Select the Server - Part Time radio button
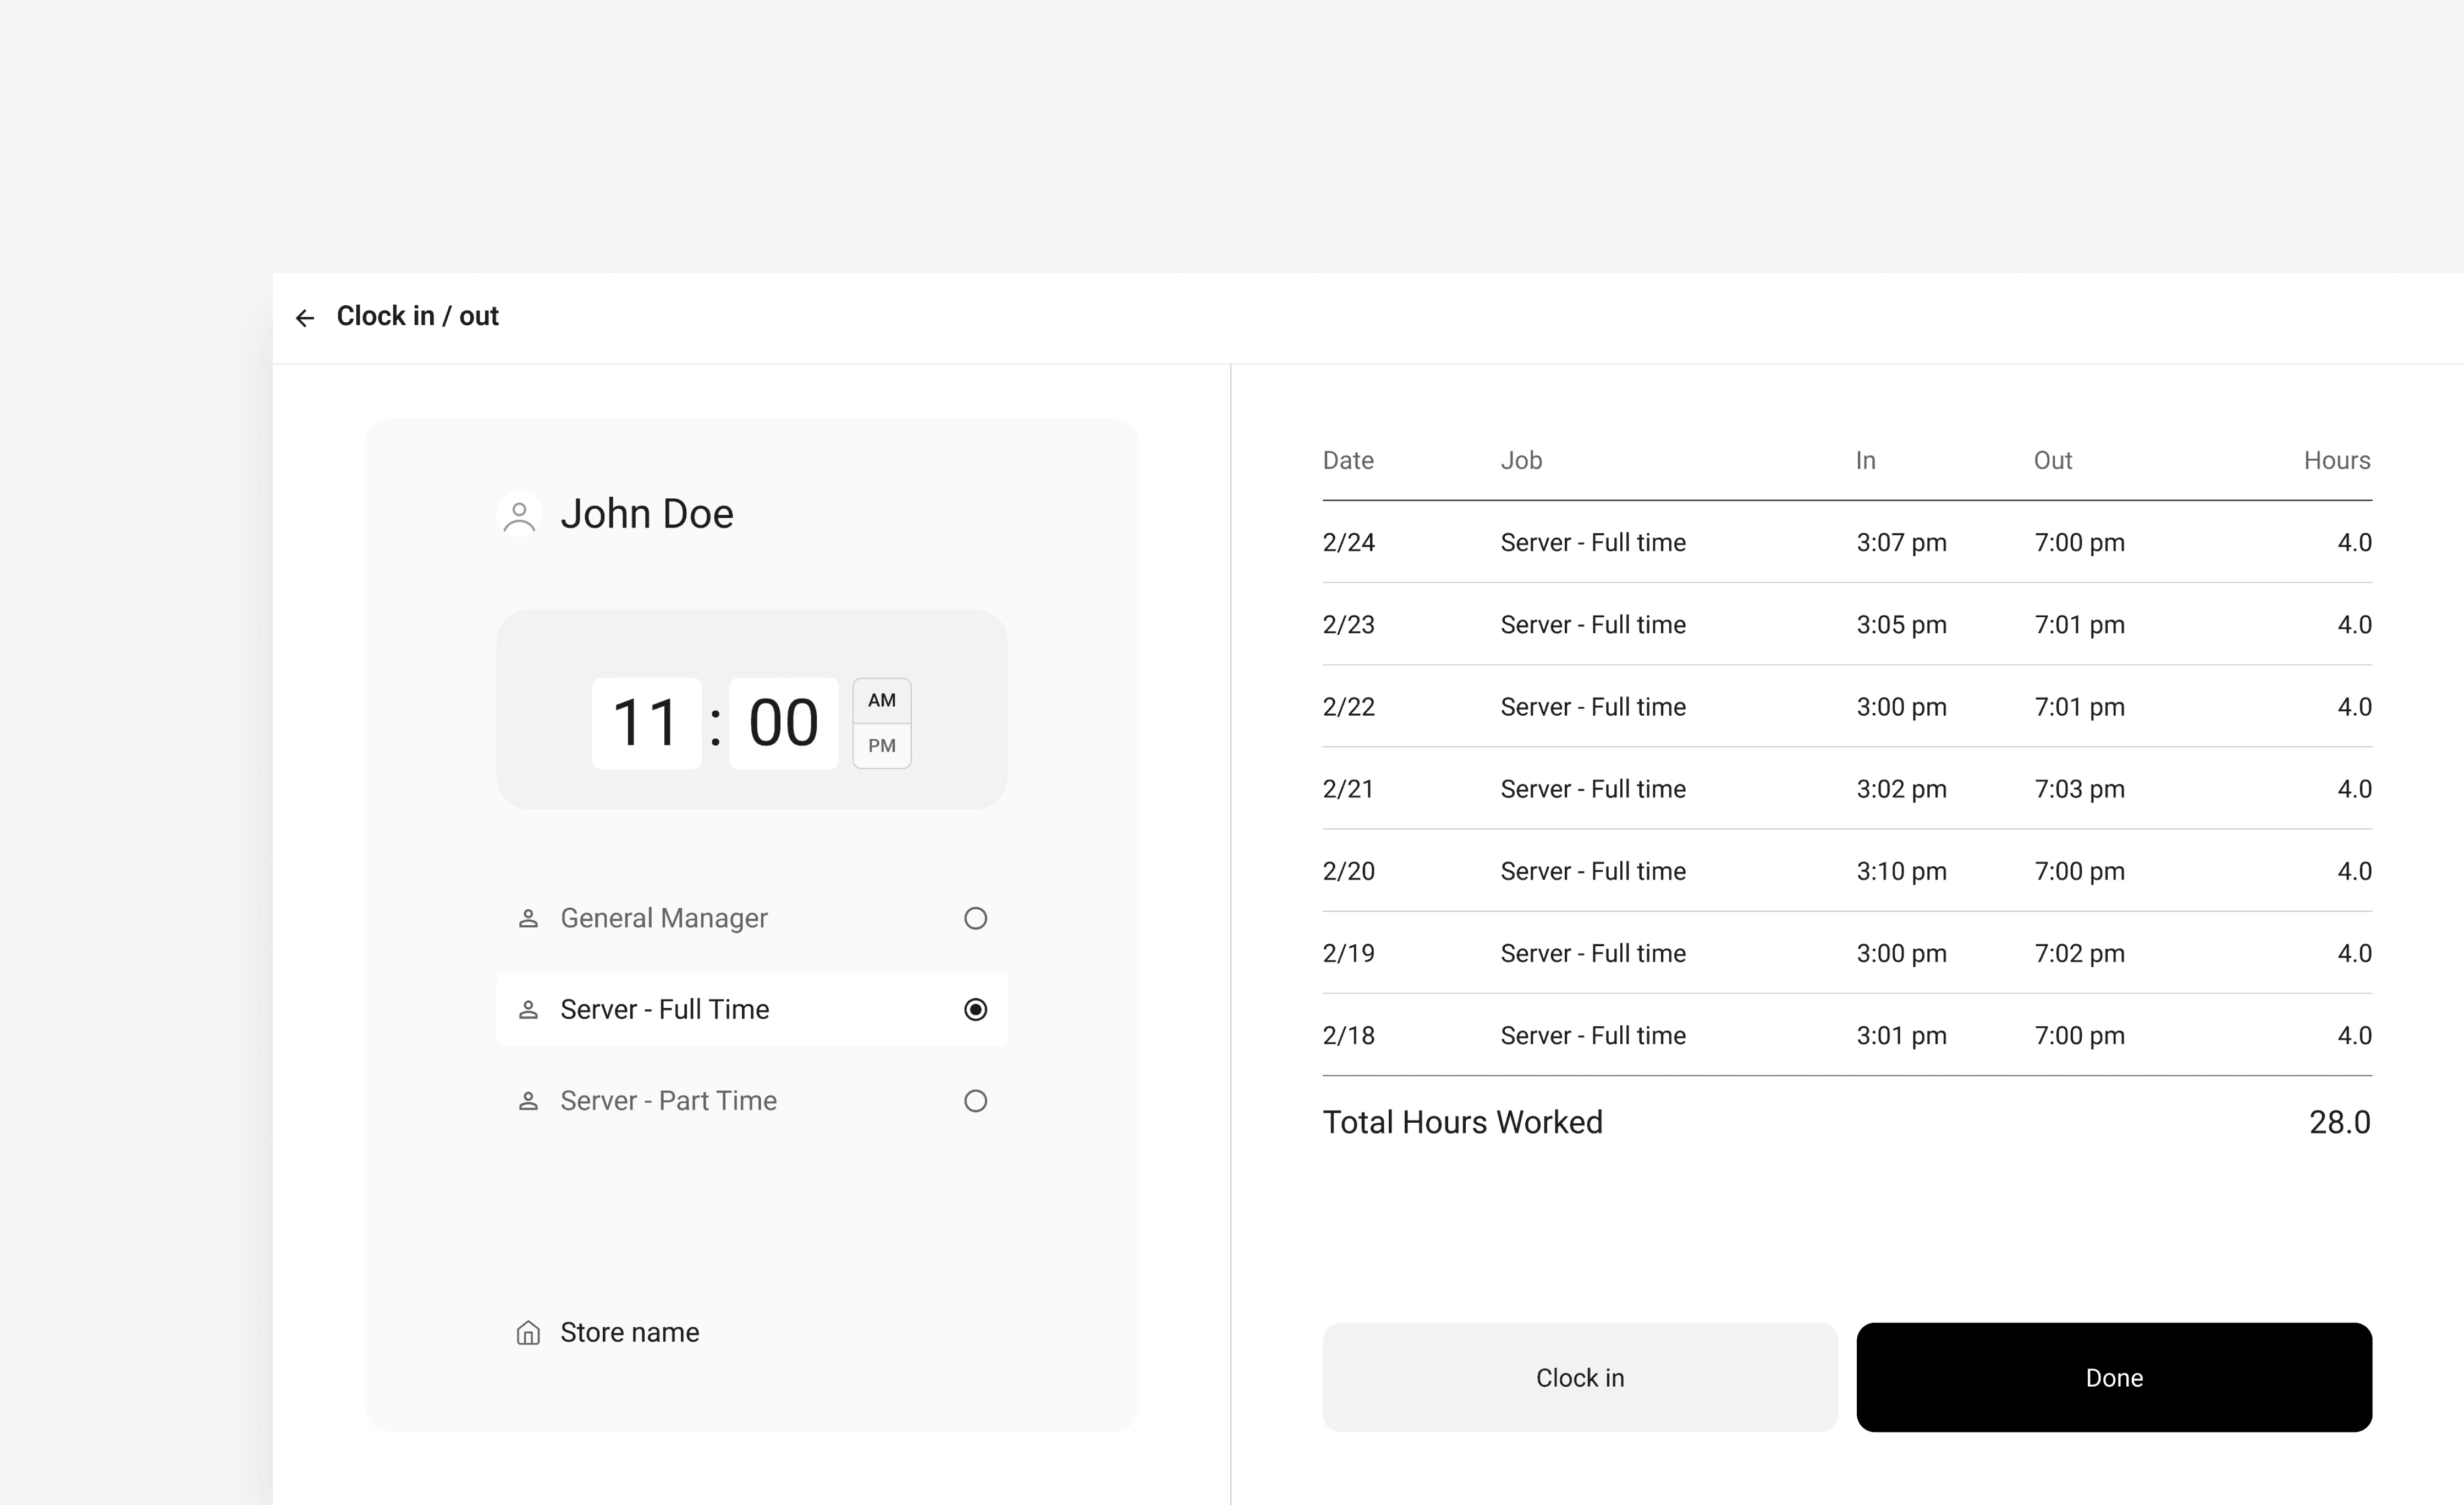Viewport: 2464px width, 1505px height. click(975, 1101)
